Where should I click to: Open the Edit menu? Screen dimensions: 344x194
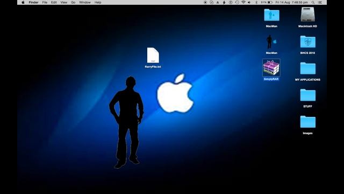tap(54, 2)
